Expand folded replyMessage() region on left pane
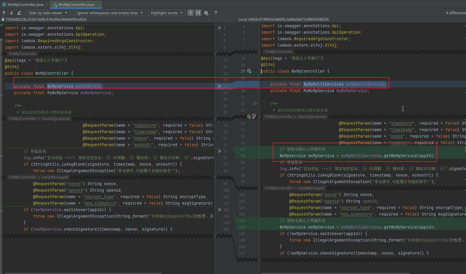Screen dimensions: 466x274 click(x=215, y=177)
